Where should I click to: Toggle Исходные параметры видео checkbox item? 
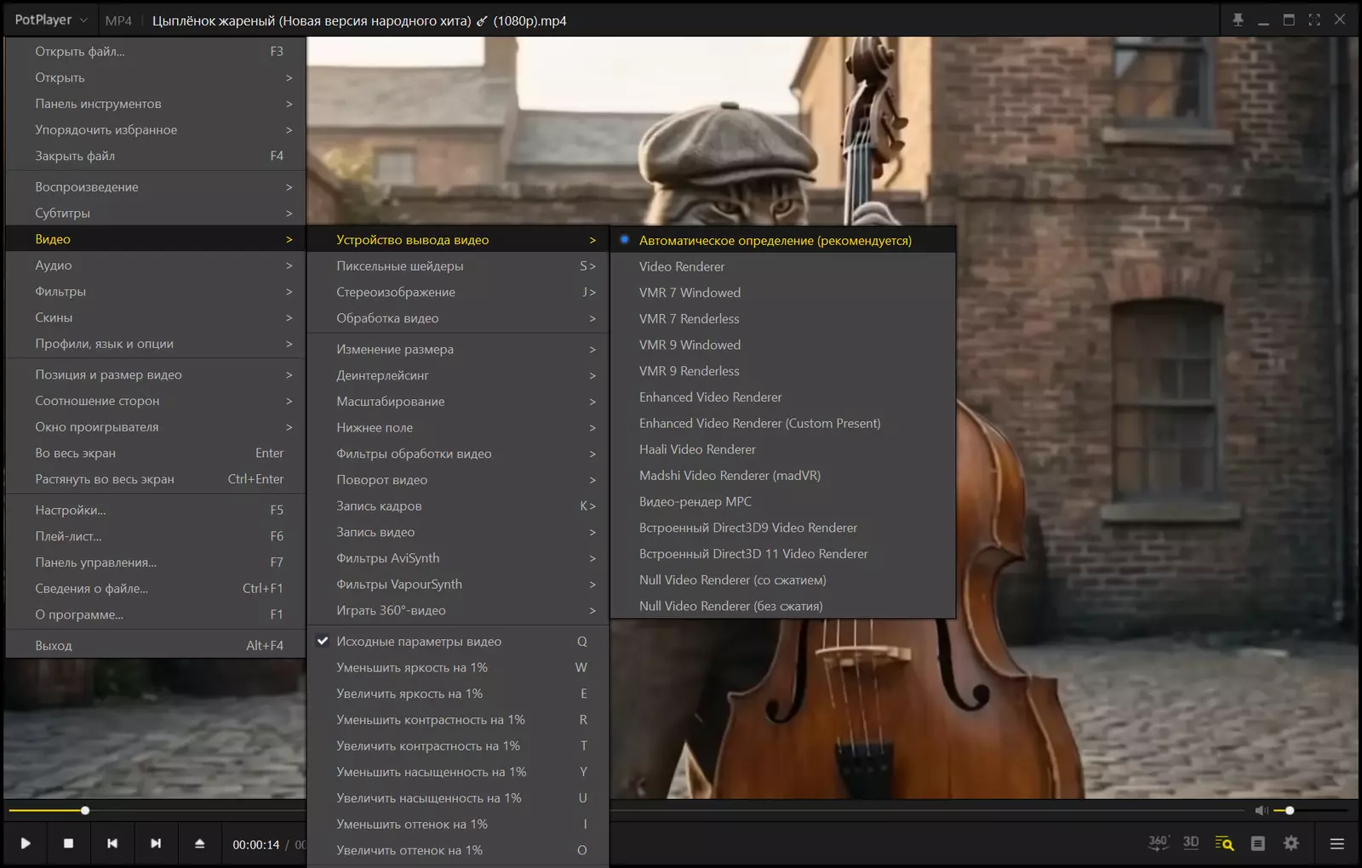(x=458, y=642)
